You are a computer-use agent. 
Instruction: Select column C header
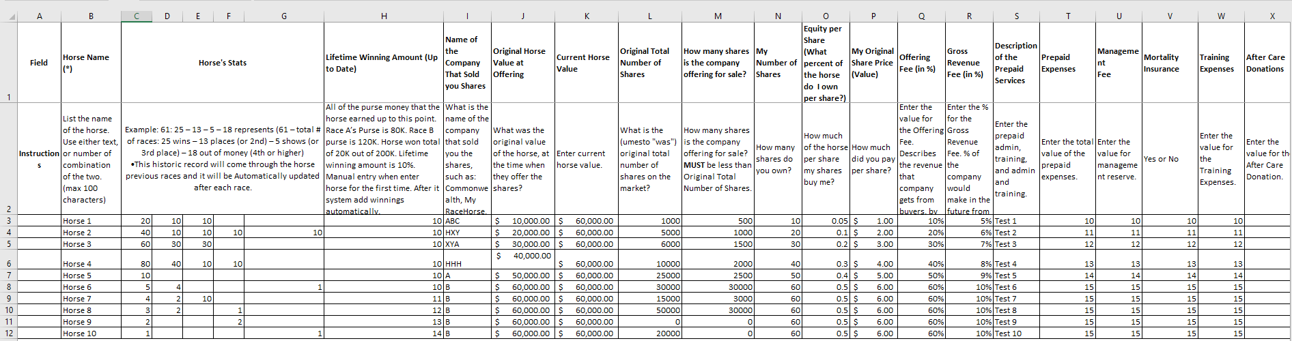click(x=137, y=16)
